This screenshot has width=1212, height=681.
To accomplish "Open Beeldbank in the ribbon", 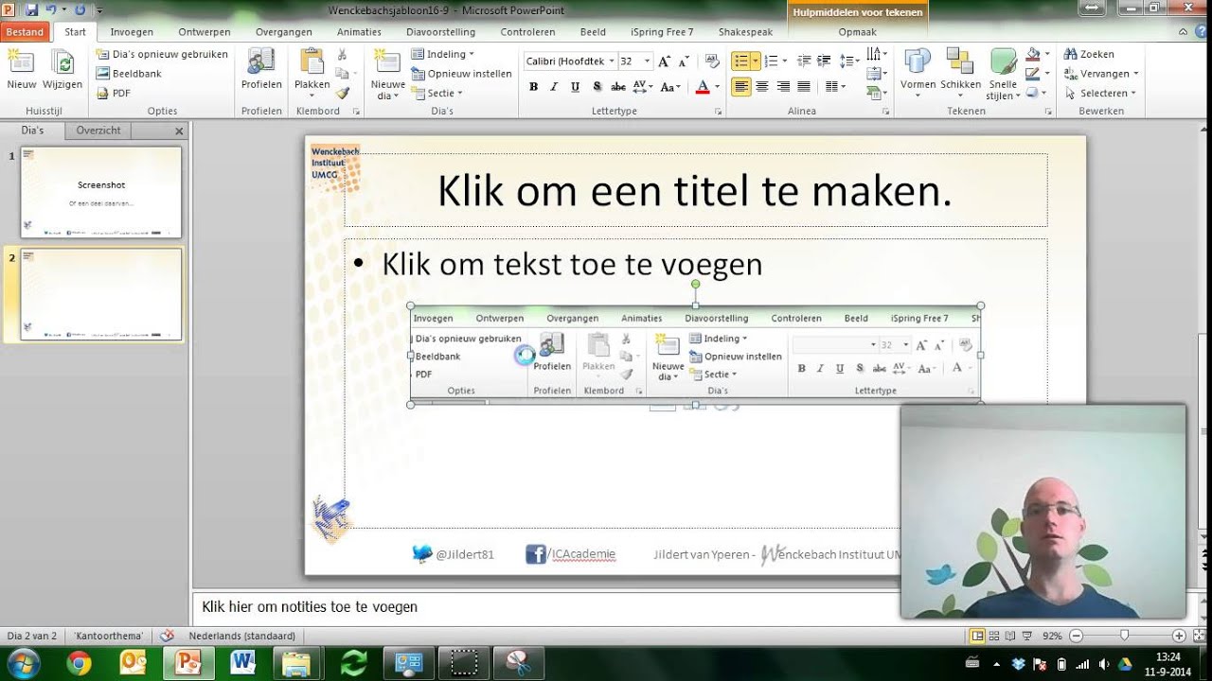I will [x=129, y=73].
